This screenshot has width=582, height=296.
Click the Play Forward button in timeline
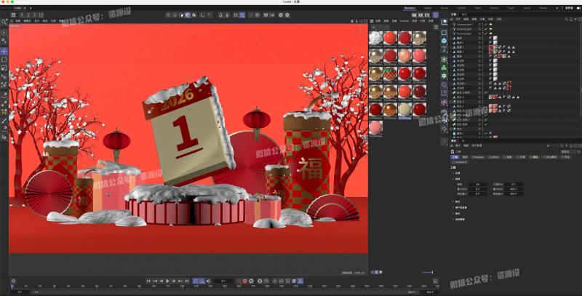[167, 281]
